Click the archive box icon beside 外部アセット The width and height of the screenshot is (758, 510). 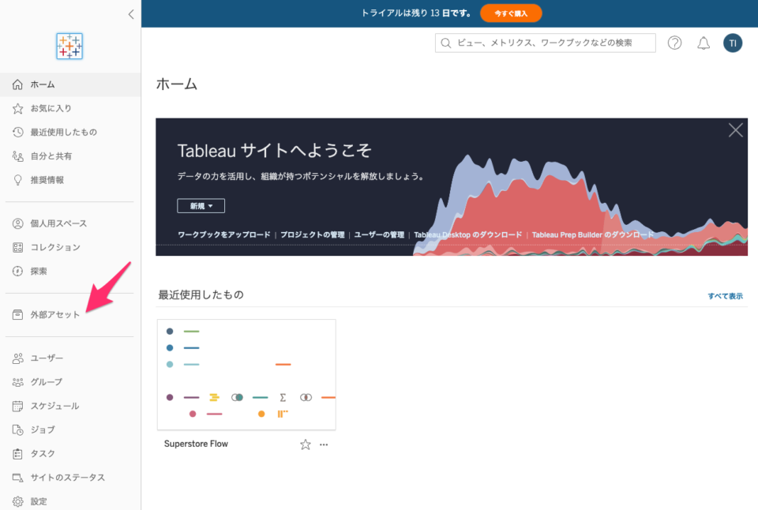coord(17,315)
